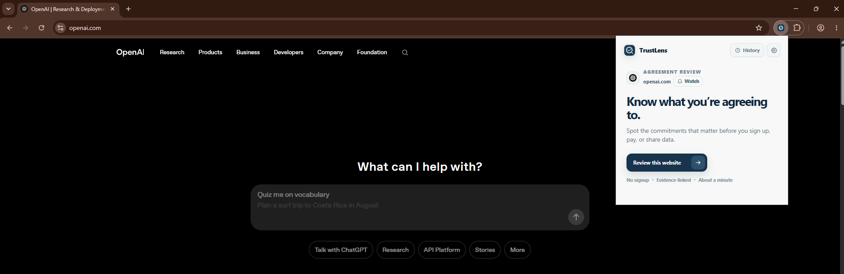Click the Evidence-linked text

[x=674, y=180]
